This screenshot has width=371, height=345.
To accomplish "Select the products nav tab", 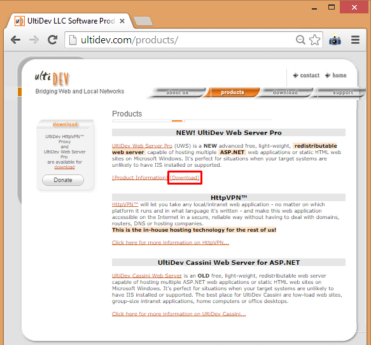I will (232, 92).
